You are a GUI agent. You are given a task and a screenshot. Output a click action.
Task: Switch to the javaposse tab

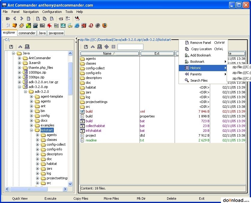coord(56,33)
